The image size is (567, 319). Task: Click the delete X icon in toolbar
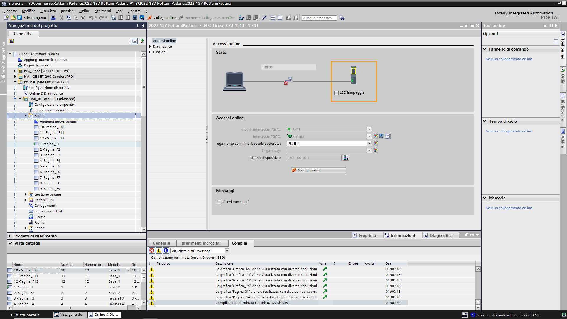click(83, 18)
